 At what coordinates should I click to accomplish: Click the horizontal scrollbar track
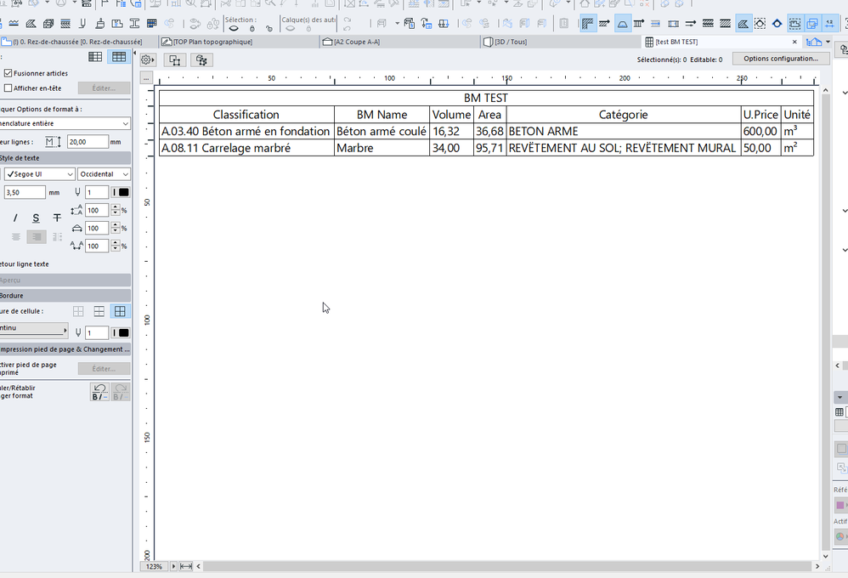pos(506,566)
